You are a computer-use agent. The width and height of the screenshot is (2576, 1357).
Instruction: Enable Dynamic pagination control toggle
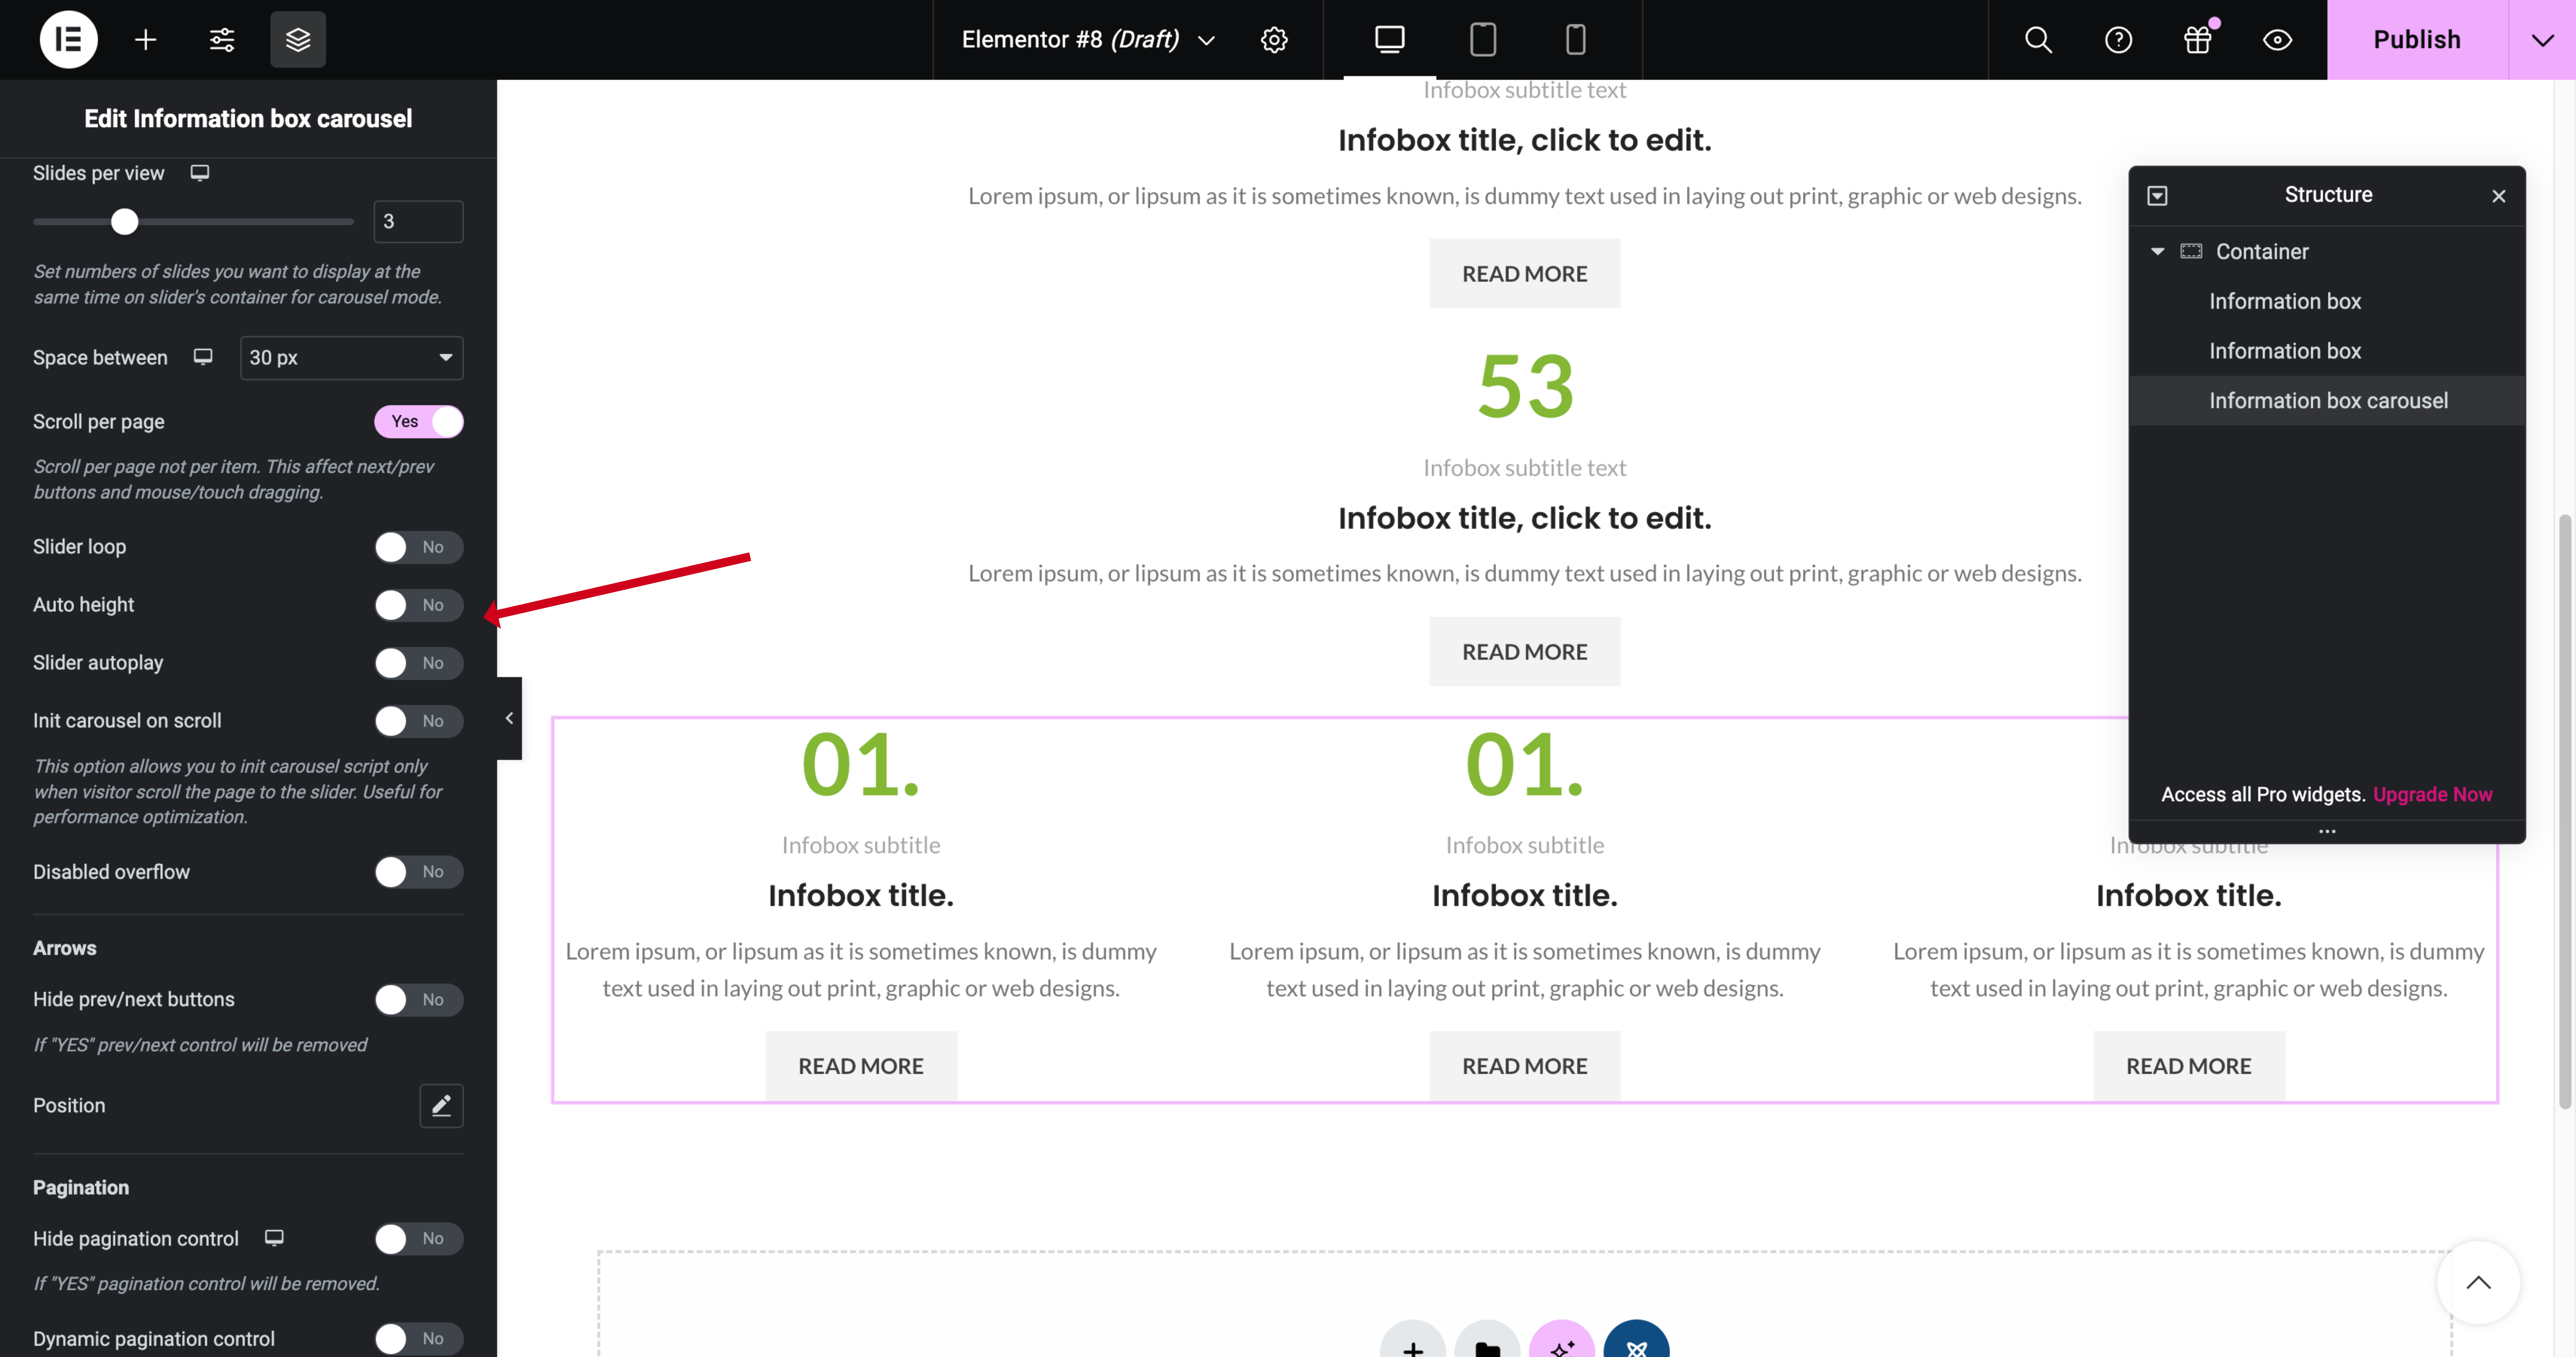[419, 1339]
